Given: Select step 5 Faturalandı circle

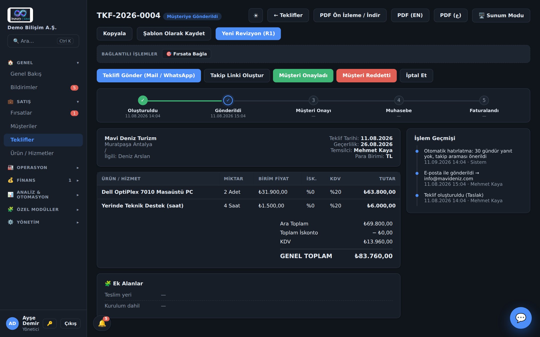Looking at the screenshot, I should pos(484,100).
